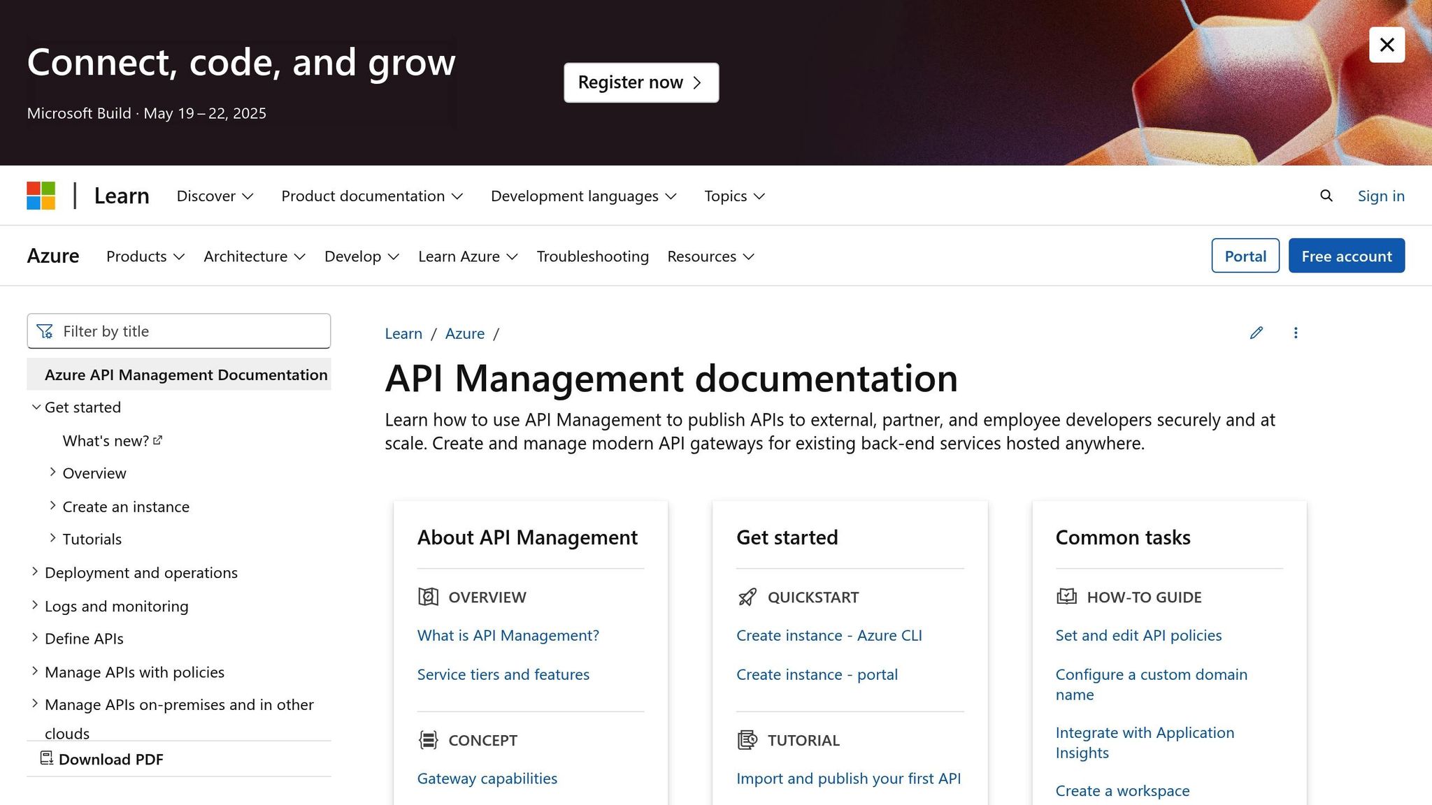The height and width of the screenshot is (805, 1432).
Task: Click the Tutorial icon in Get started card
Action: (747, 740)
